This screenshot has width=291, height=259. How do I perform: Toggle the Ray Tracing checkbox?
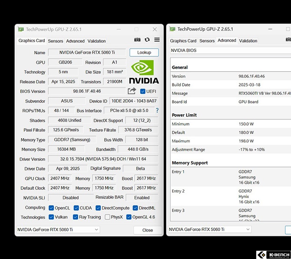click(75, 217)
